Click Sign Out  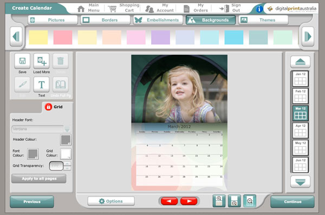230,8
